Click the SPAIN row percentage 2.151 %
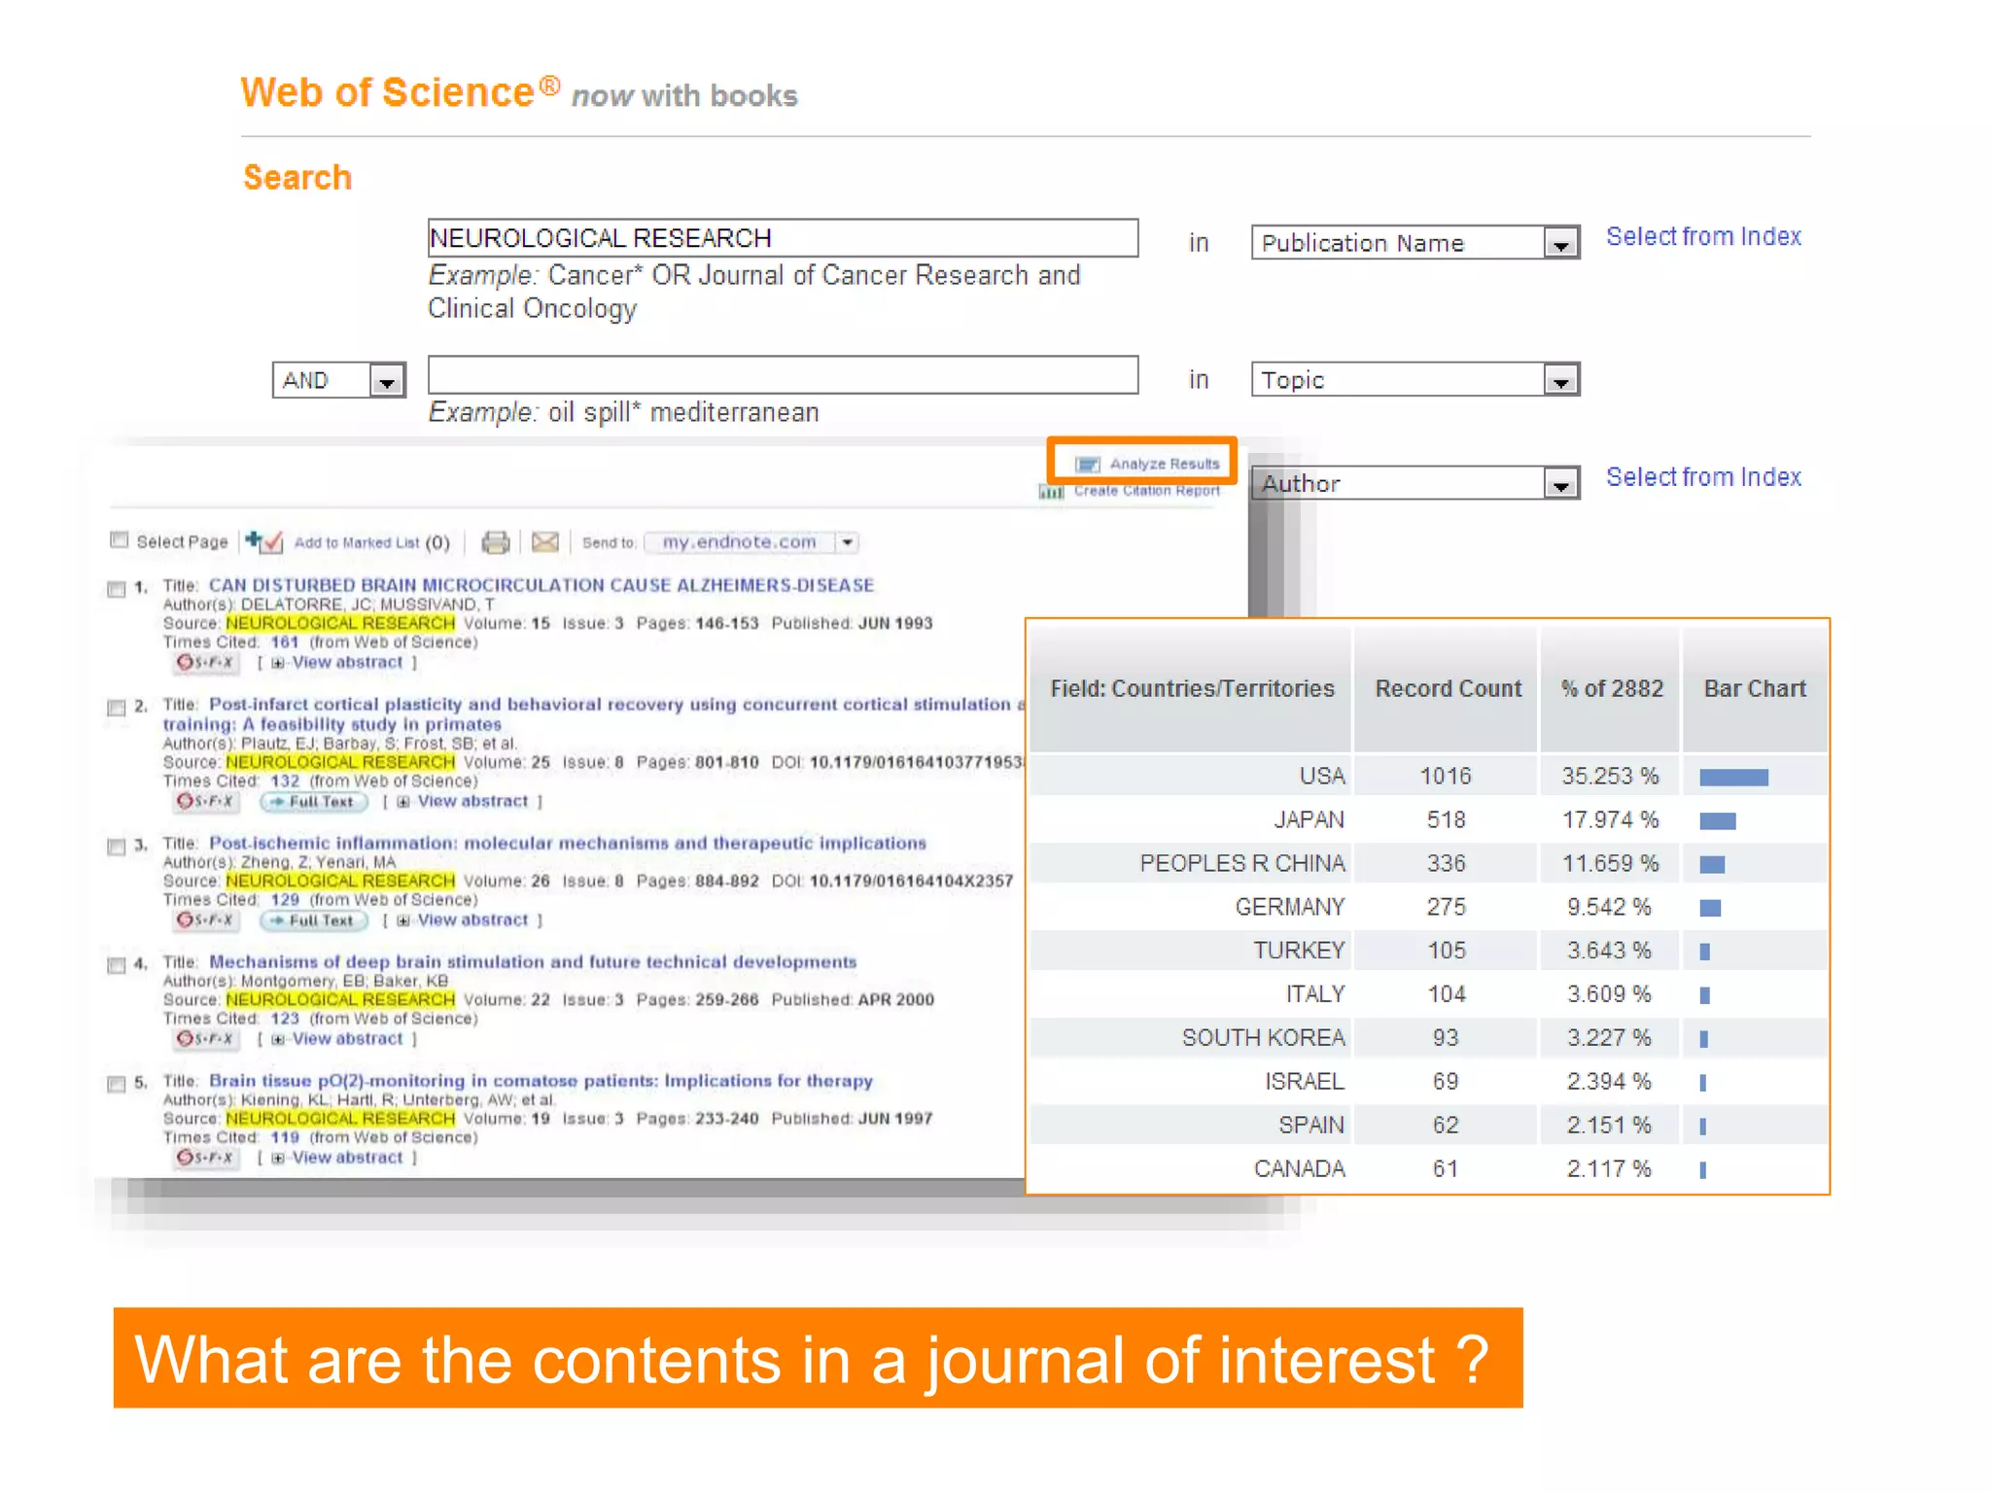Screen dimensions: 1991x1493 coord(1609,1126)
